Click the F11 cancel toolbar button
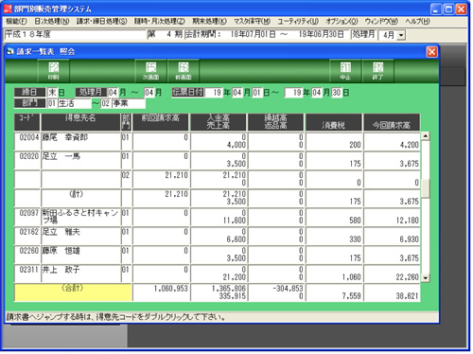473x354 pixels. pyautogui.click(x=345, y=71)
